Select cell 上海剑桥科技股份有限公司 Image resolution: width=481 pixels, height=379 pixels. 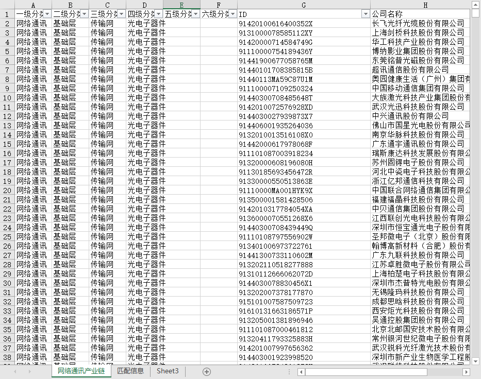(x=420, y=32)
